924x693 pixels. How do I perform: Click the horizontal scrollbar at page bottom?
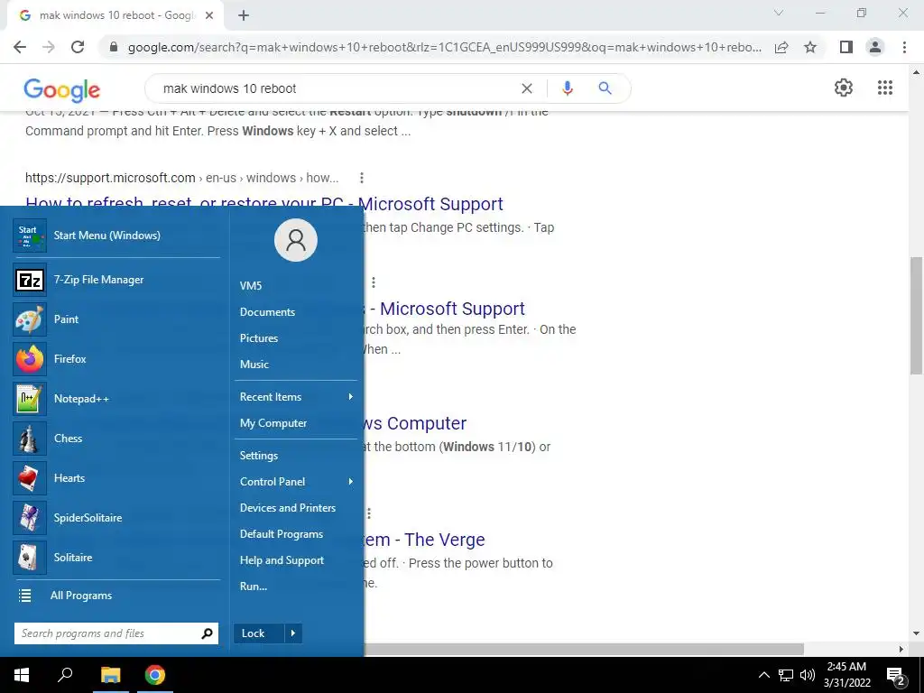point(584,649)
